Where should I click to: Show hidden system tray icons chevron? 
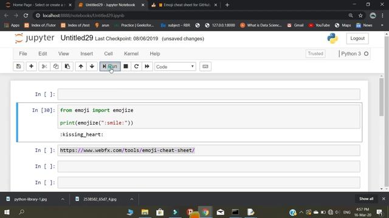coord(301,212)
